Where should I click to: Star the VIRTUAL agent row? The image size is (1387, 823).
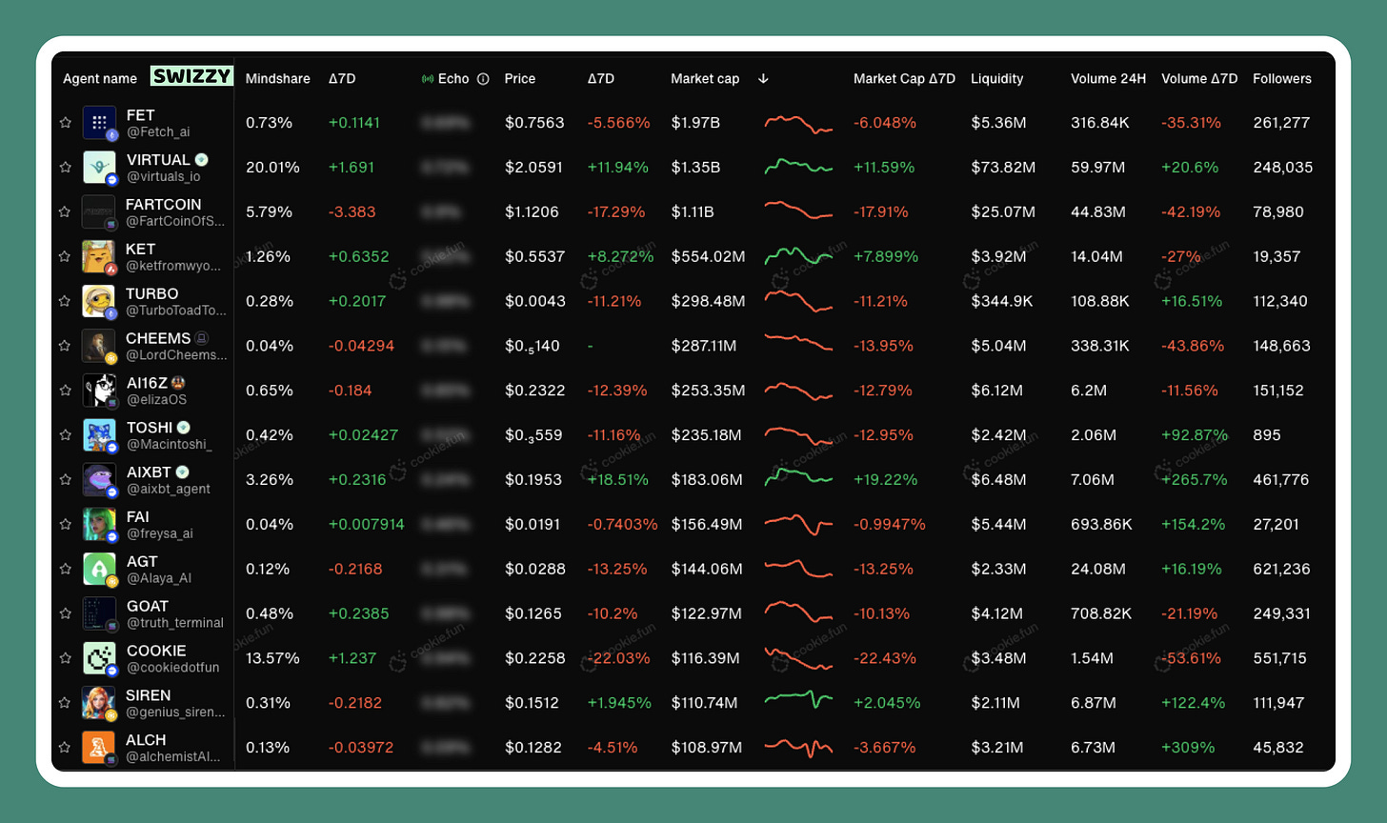coord(65,168)
